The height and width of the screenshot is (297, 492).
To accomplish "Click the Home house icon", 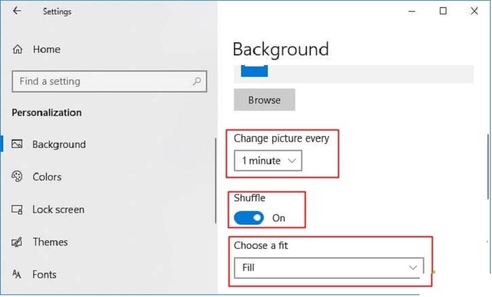I will click(18, 49).
